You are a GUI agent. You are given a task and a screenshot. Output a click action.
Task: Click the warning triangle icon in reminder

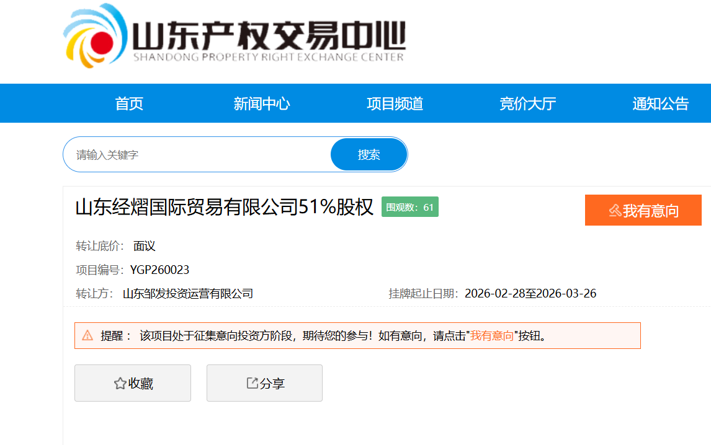tap(87, 335)
